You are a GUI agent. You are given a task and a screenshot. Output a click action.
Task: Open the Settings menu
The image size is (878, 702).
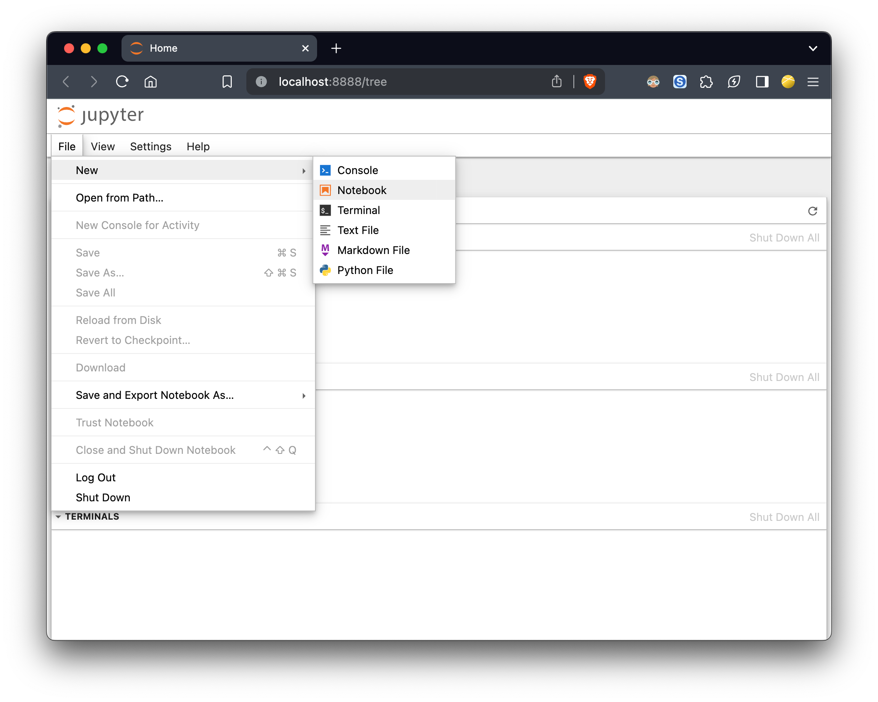point(151,147)
